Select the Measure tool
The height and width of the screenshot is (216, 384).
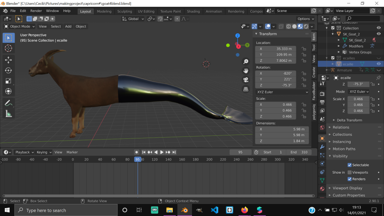tap(8, 114)
